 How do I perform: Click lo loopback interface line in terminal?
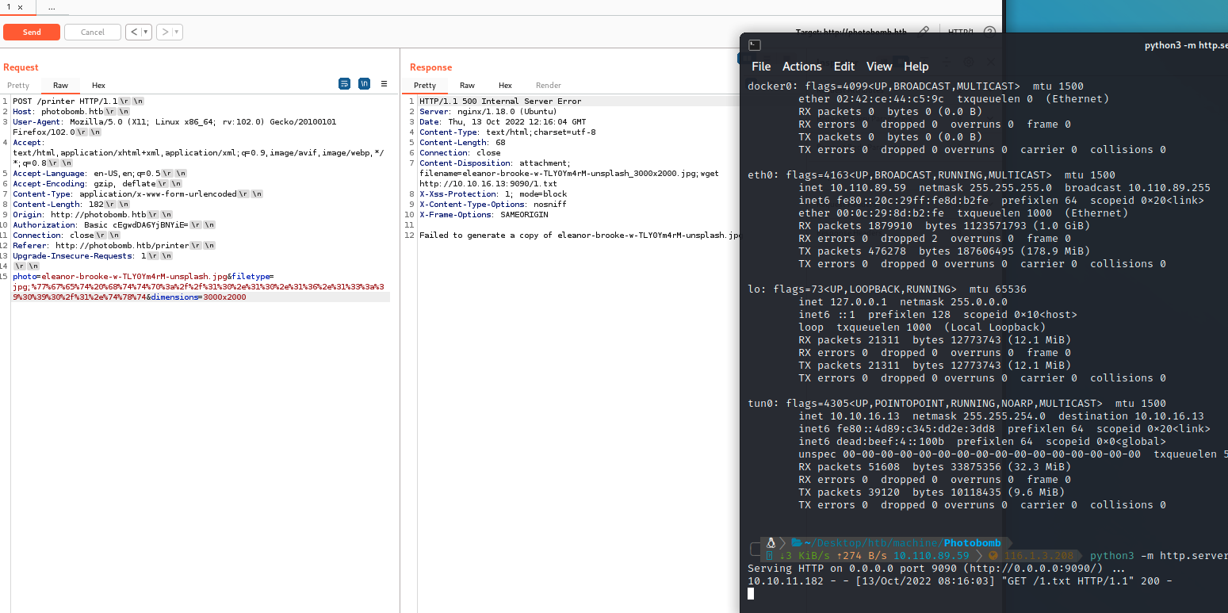coord(887,289)
